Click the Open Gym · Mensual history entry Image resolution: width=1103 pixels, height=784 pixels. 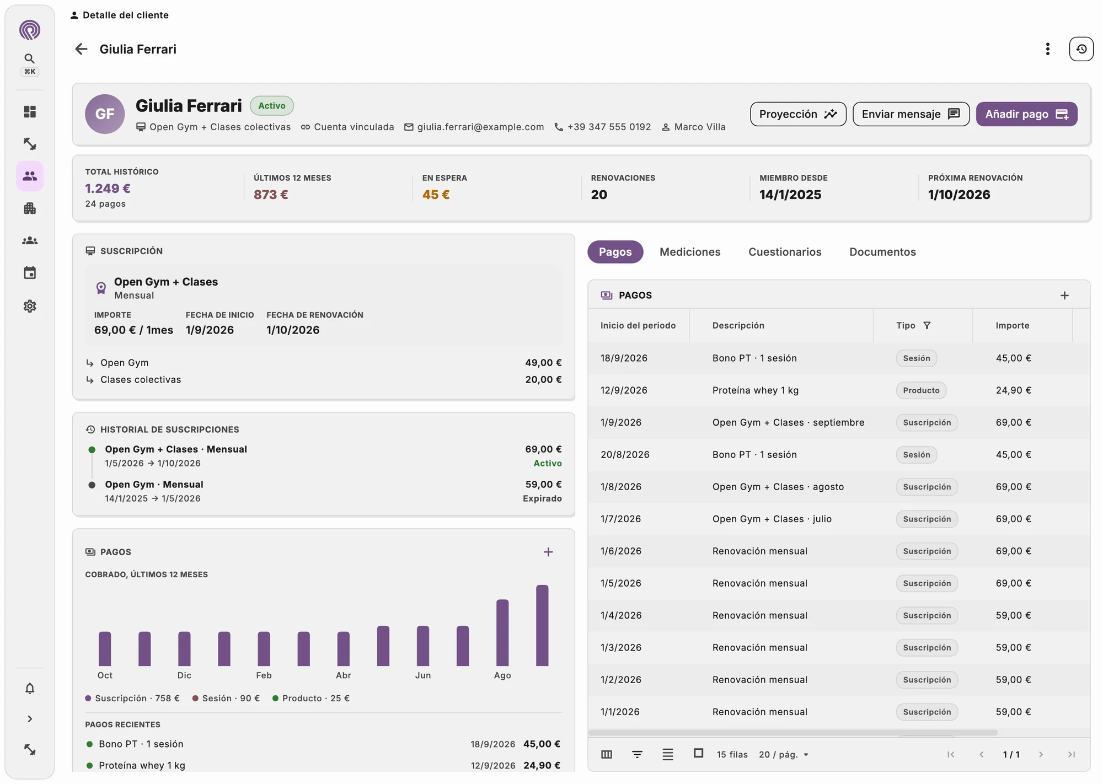click(324, 491)
